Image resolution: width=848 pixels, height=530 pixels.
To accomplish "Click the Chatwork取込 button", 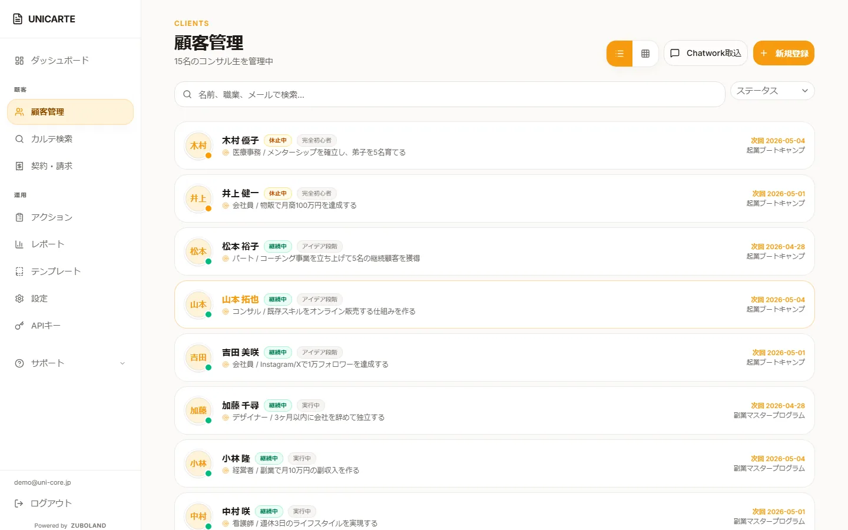I will click(x=705, y=53).
